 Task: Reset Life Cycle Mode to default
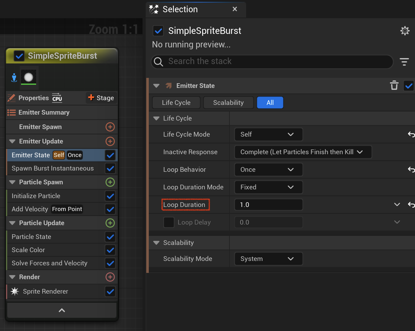pos(411,134)
